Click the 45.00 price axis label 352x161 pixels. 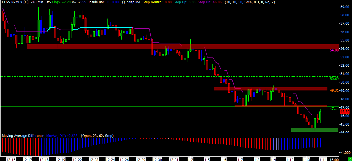point(345,124)
